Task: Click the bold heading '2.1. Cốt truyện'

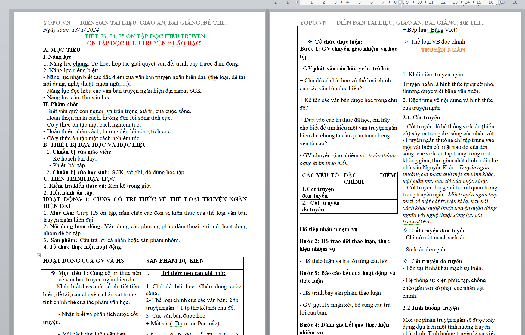Action: (421, 118)
